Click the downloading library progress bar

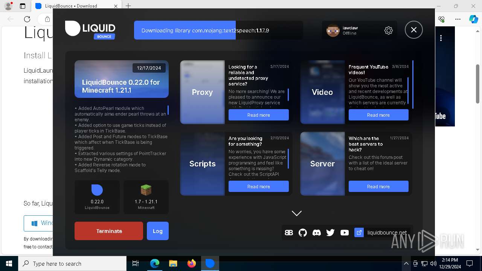point(218,30)
